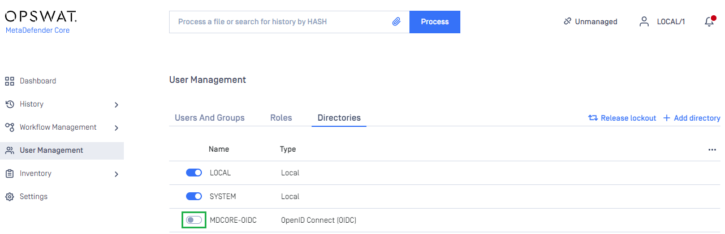Switch to the Users And Groups tab
725x234 pixels.
(x=210, y=118)
